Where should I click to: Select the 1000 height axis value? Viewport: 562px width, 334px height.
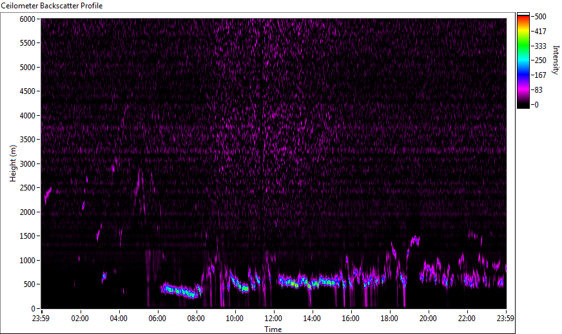pos(27,261)
